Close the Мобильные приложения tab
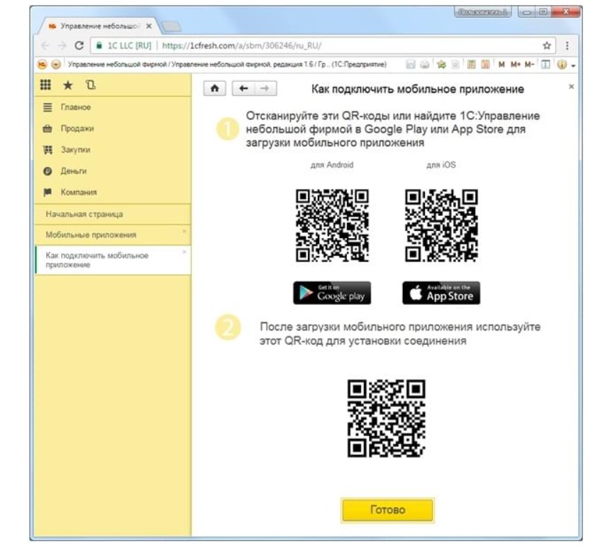 [184, 231]
